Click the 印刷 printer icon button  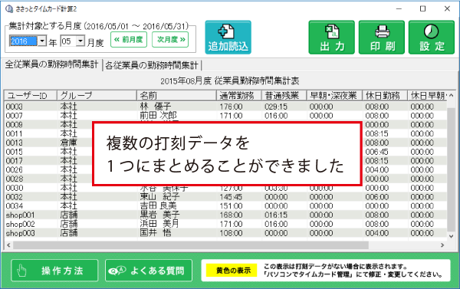[382, 38]
